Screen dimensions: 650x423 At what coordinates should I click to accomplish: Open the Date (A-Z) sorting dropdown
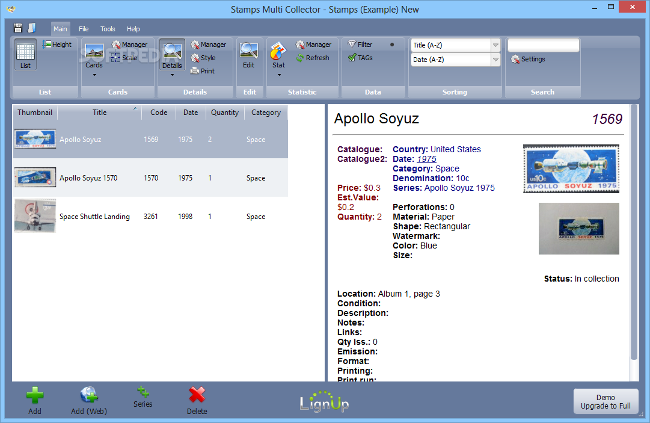(495, 60)
